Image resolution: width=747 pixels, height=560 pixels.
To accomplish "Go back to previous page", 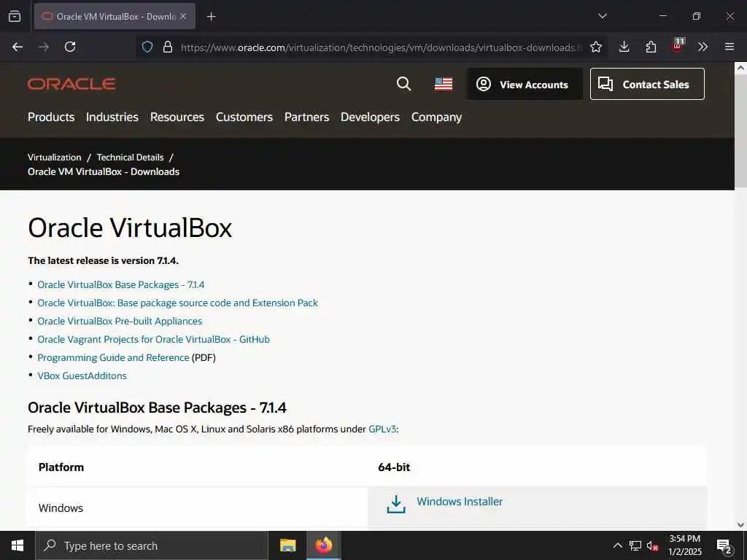I will click(18, 47).
